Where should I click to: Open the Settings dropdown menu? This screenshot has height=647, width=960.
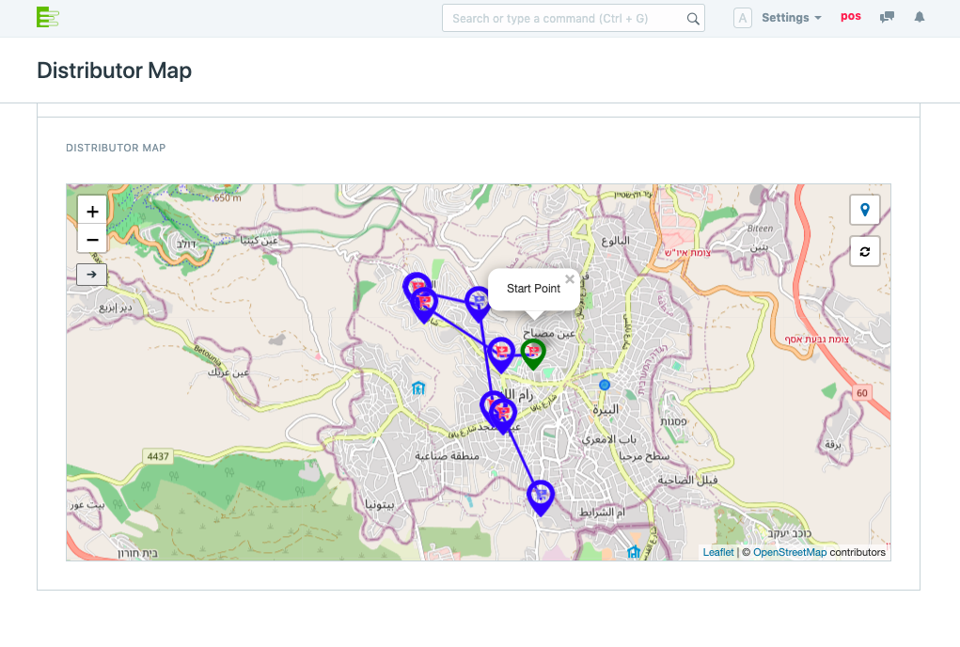791,18
